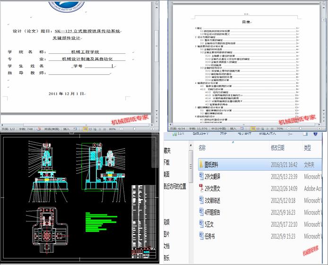The height and width of the screenshot is (265, 328).
Task: Click zoom out minus in left Word window
Action: (x=121, y=129)
